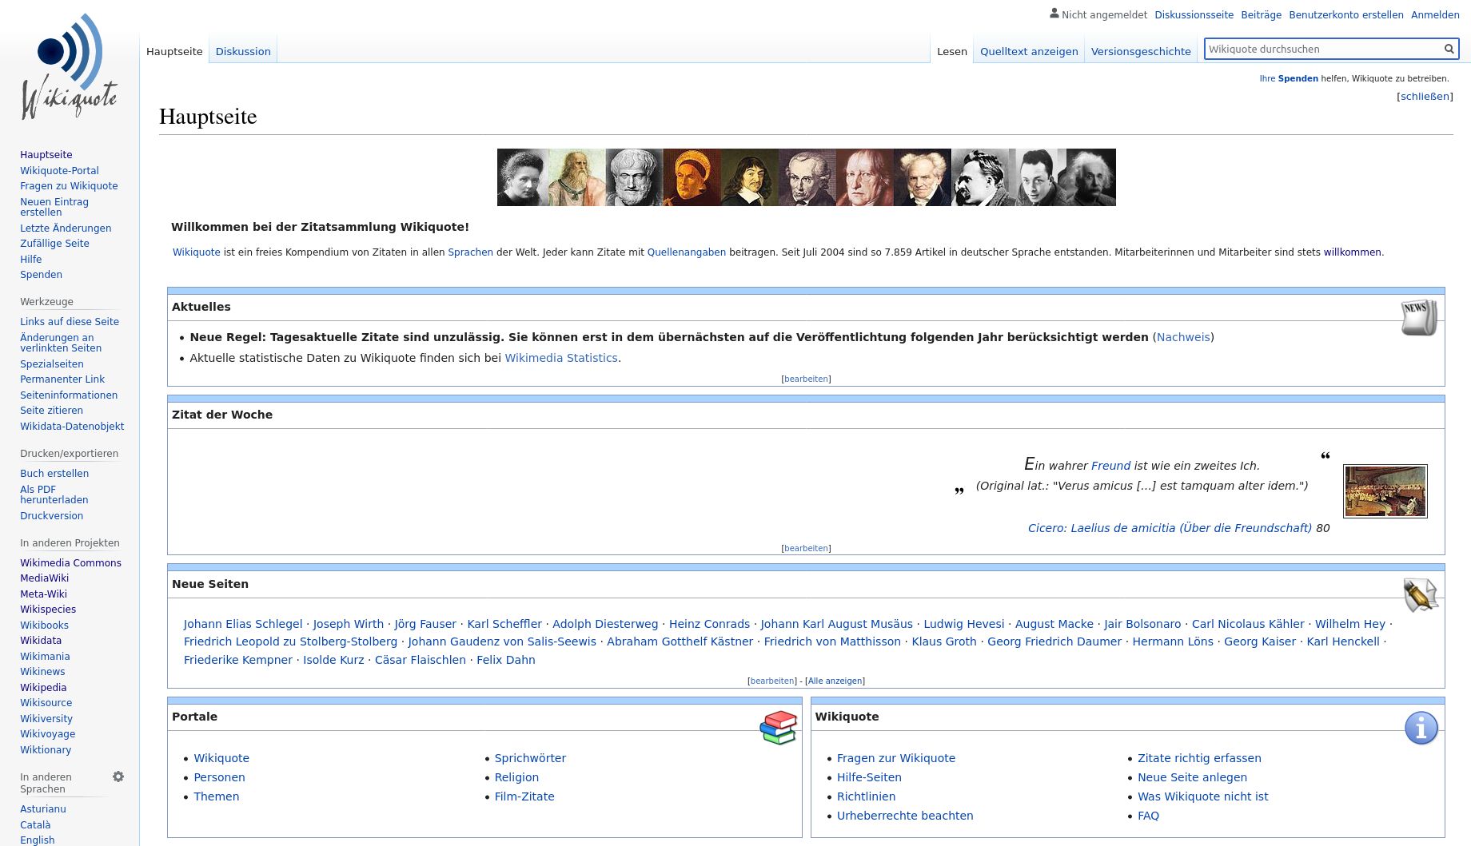Open Cicero: Laelius de amicitia link
Viewport: 1471px width, 846px height.
1170,528
